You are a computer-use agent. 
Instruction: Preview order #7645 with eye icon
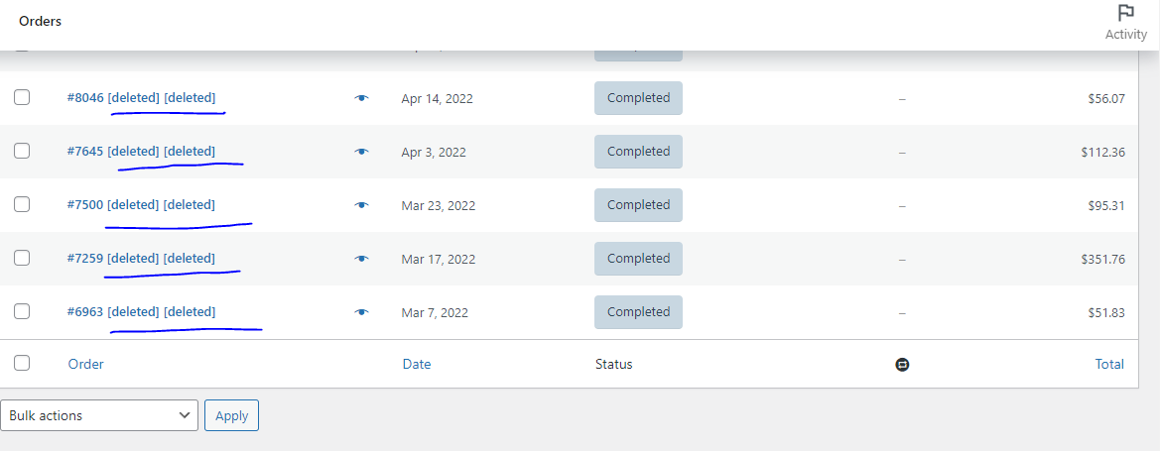(361, 152)
